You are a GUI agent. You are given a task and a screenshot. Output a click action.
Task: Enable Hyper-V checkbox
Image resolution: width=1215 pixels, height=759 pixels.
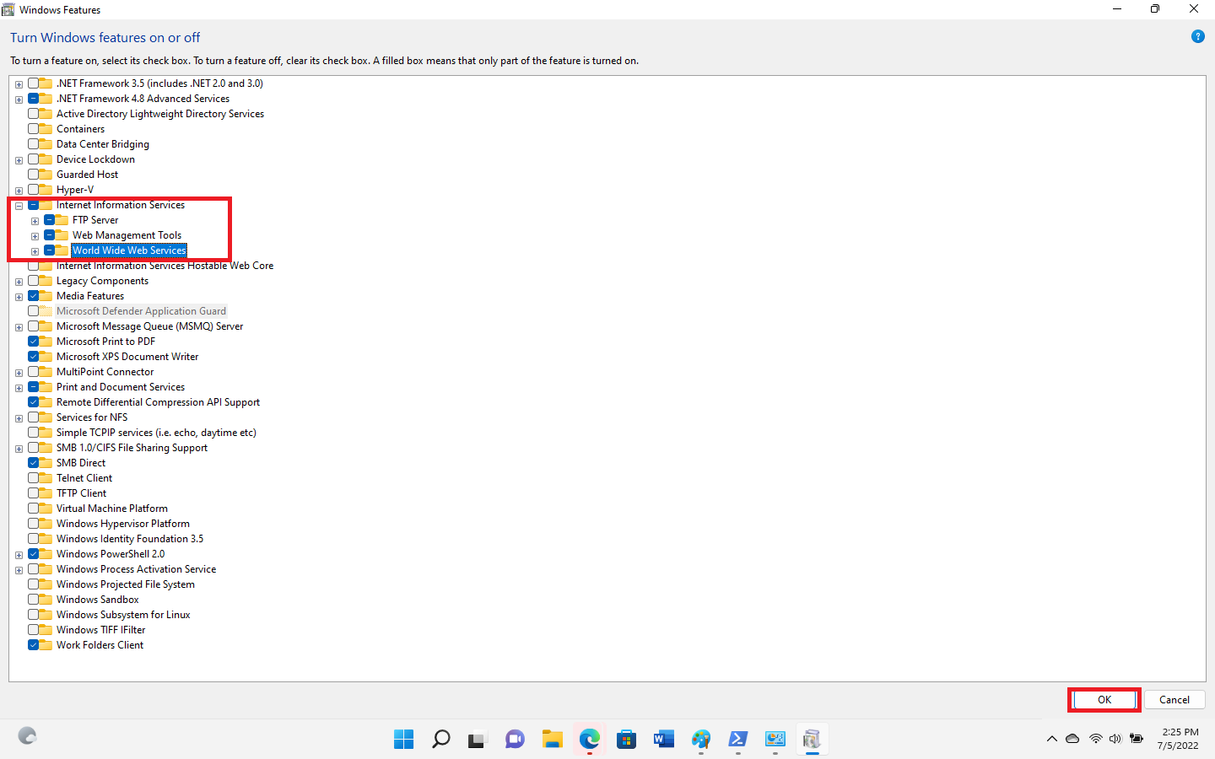coord(33,190)
